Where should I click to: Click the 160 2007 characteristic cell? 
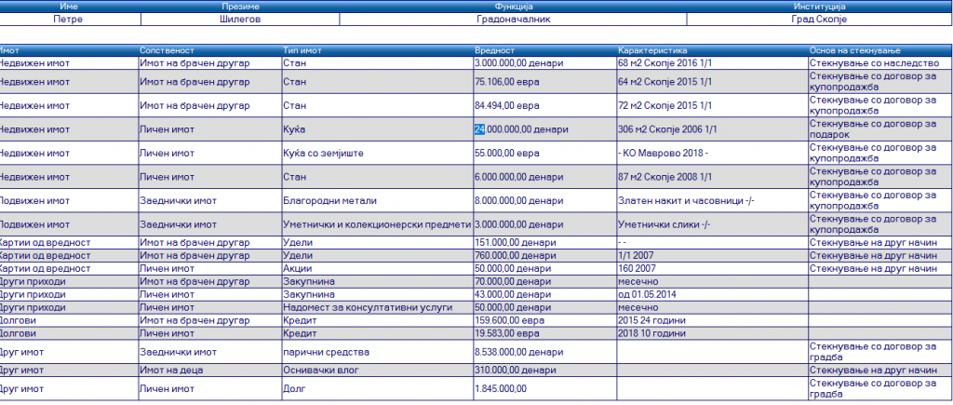(x=712, y=268)
